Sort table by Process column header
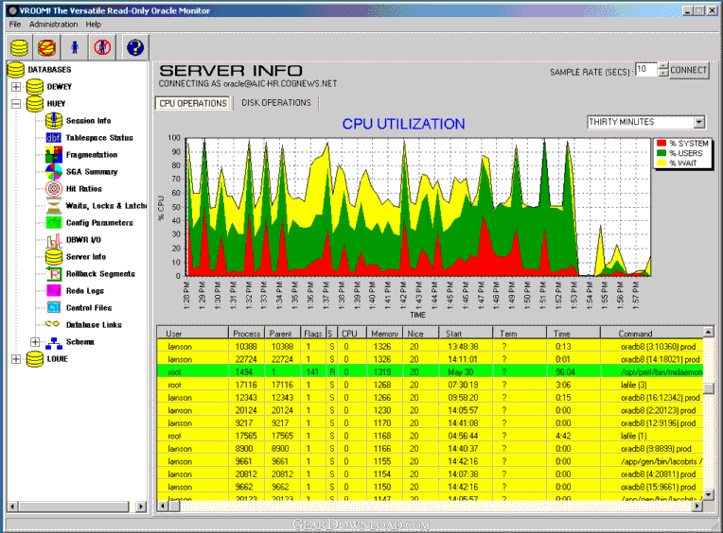The image size is (723, 533). [x=246, y=334]
